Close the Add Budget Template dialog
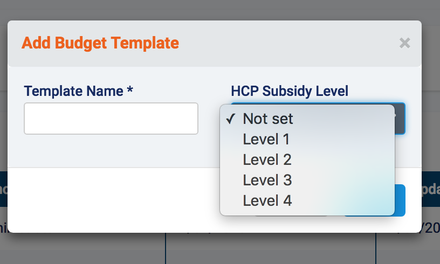 (405, 43)
